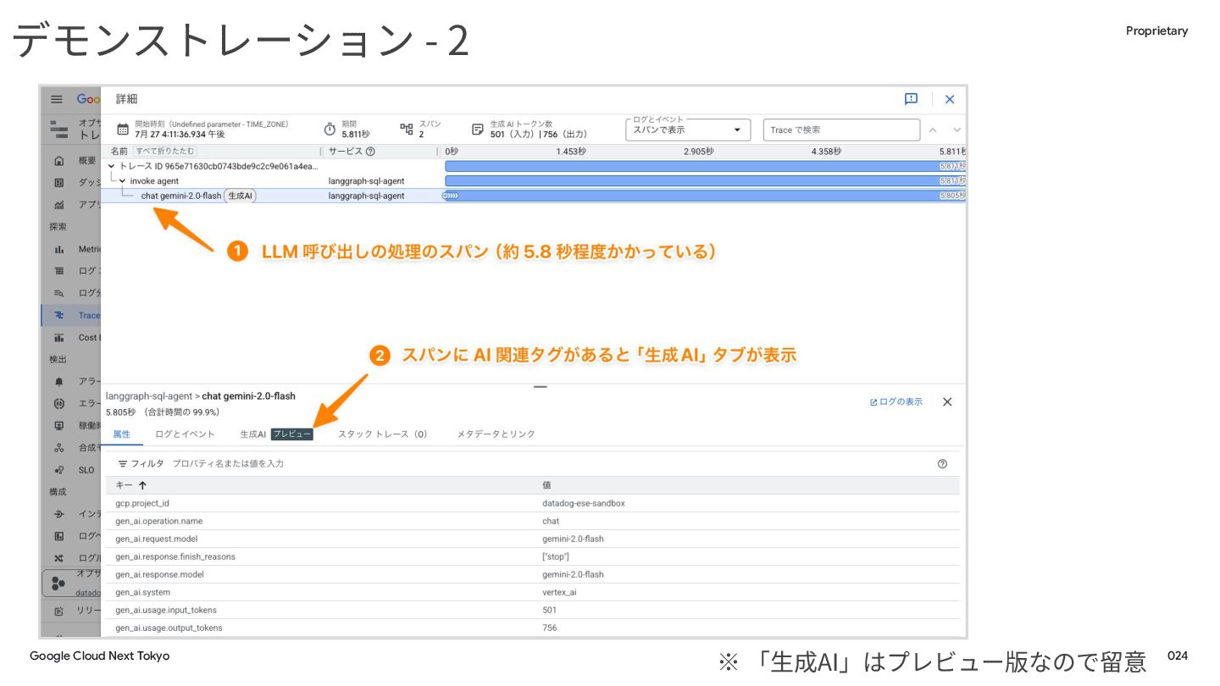This screenshot has height=686, width=1220.
Task: Close the 詳細 trace details panel
Action: [950, 99]
